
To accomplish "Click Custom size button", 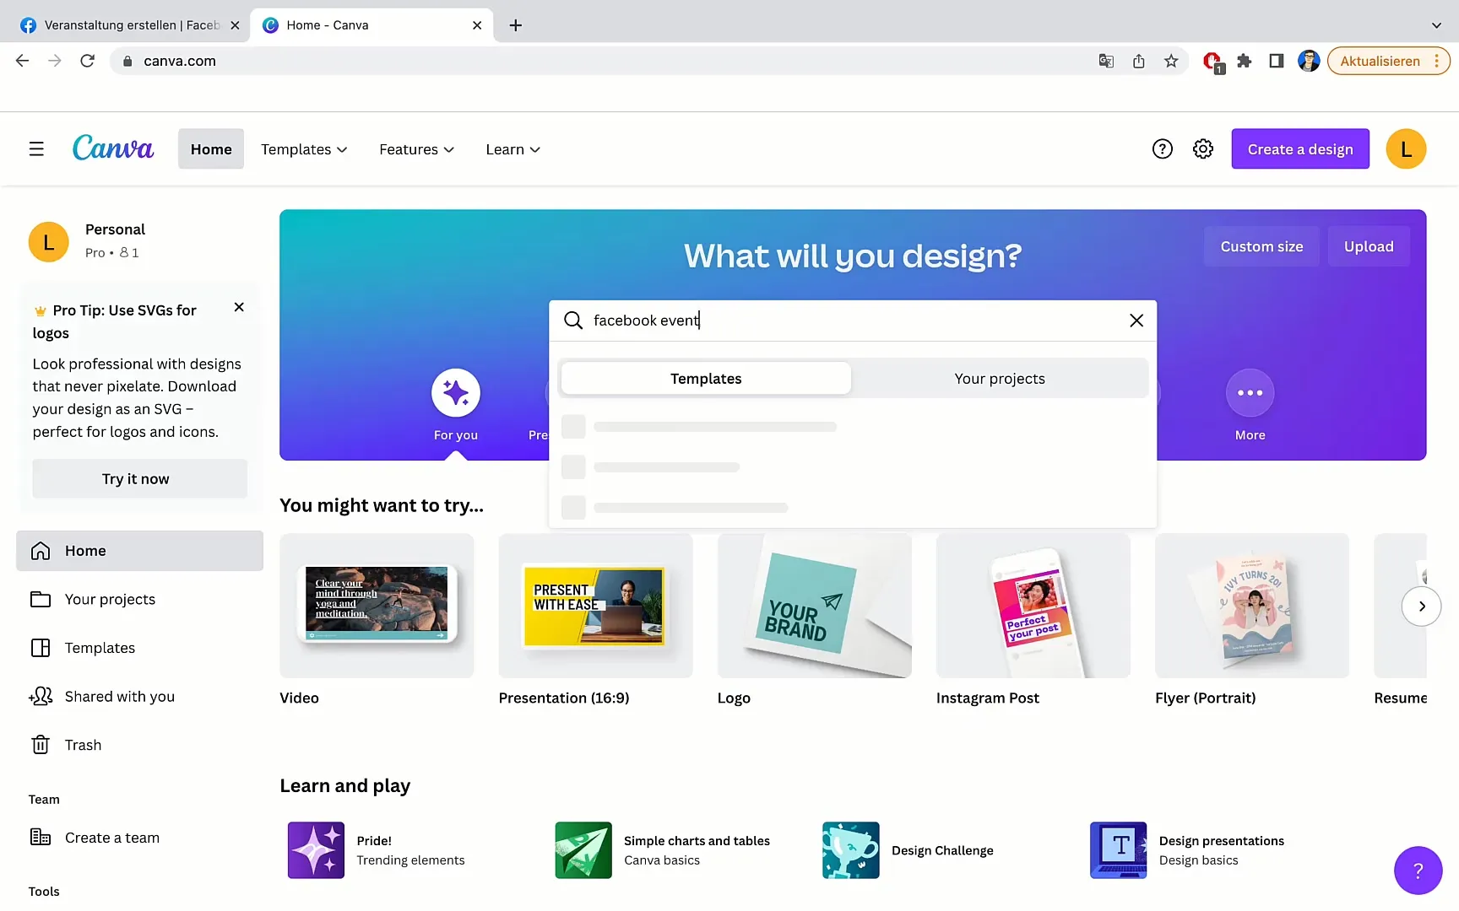I will (1261, 246).
